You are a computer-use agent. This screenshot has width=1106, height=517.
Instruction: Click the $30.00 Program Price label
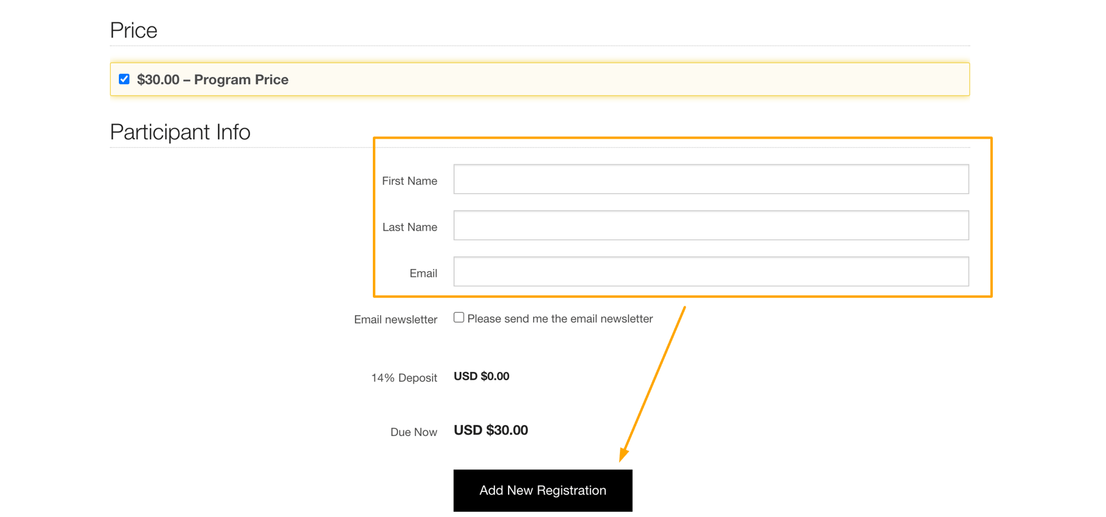[x=213, y=80]
